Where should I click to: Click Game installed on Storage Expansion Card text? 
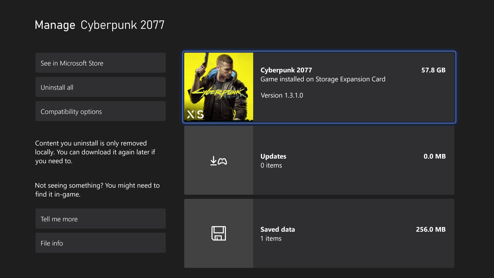click(323, 79)
